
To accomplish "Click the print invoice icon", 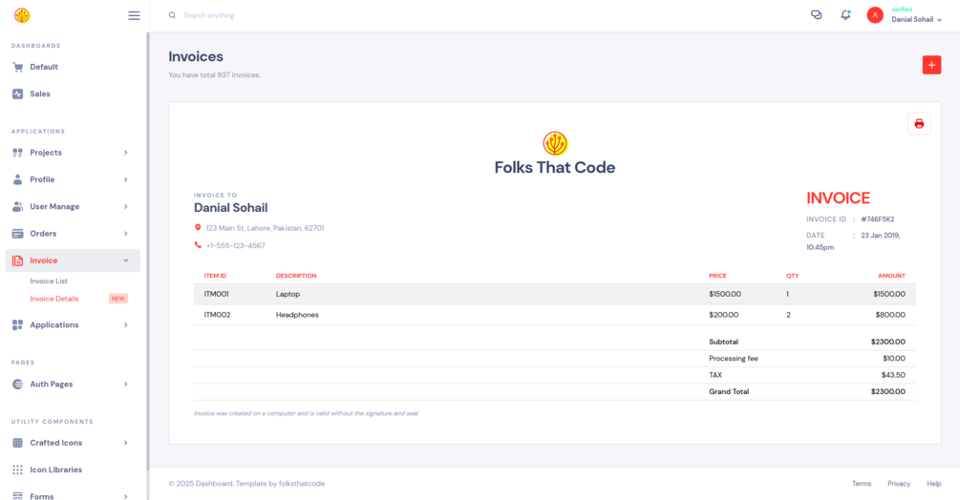I will [919, 123].
